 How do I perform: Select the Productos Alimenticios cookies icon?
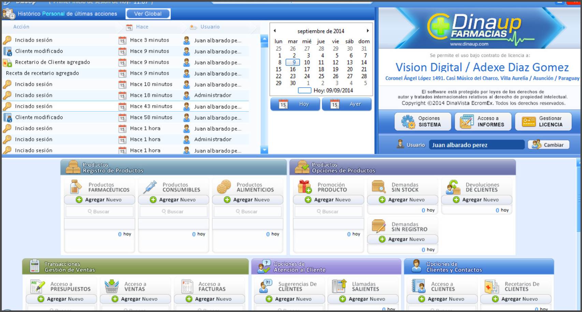(x=224, y=186)
